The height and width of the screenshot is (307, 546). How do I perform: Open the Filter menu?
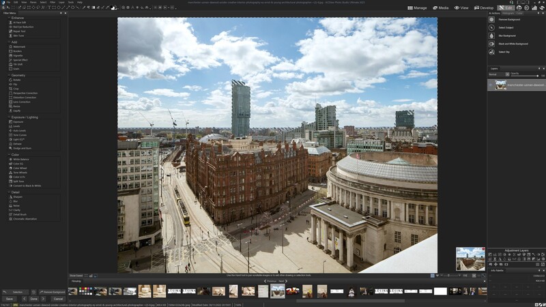tap(53, 2)
